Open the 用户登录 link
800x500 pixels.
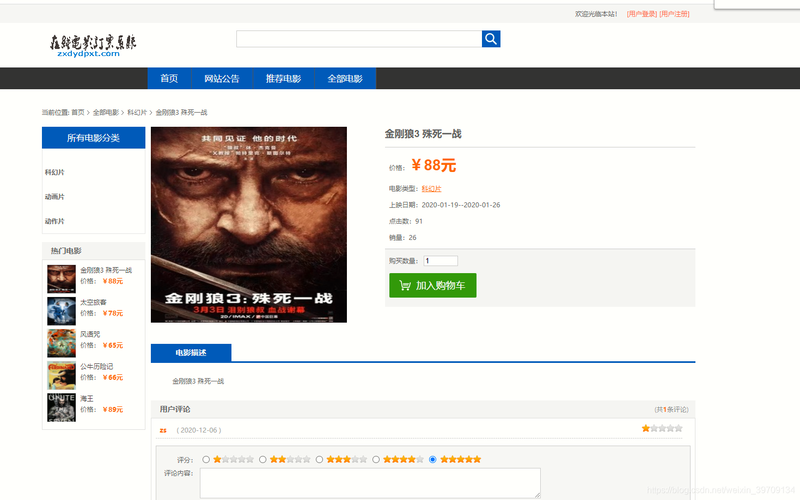pos(642,14)
